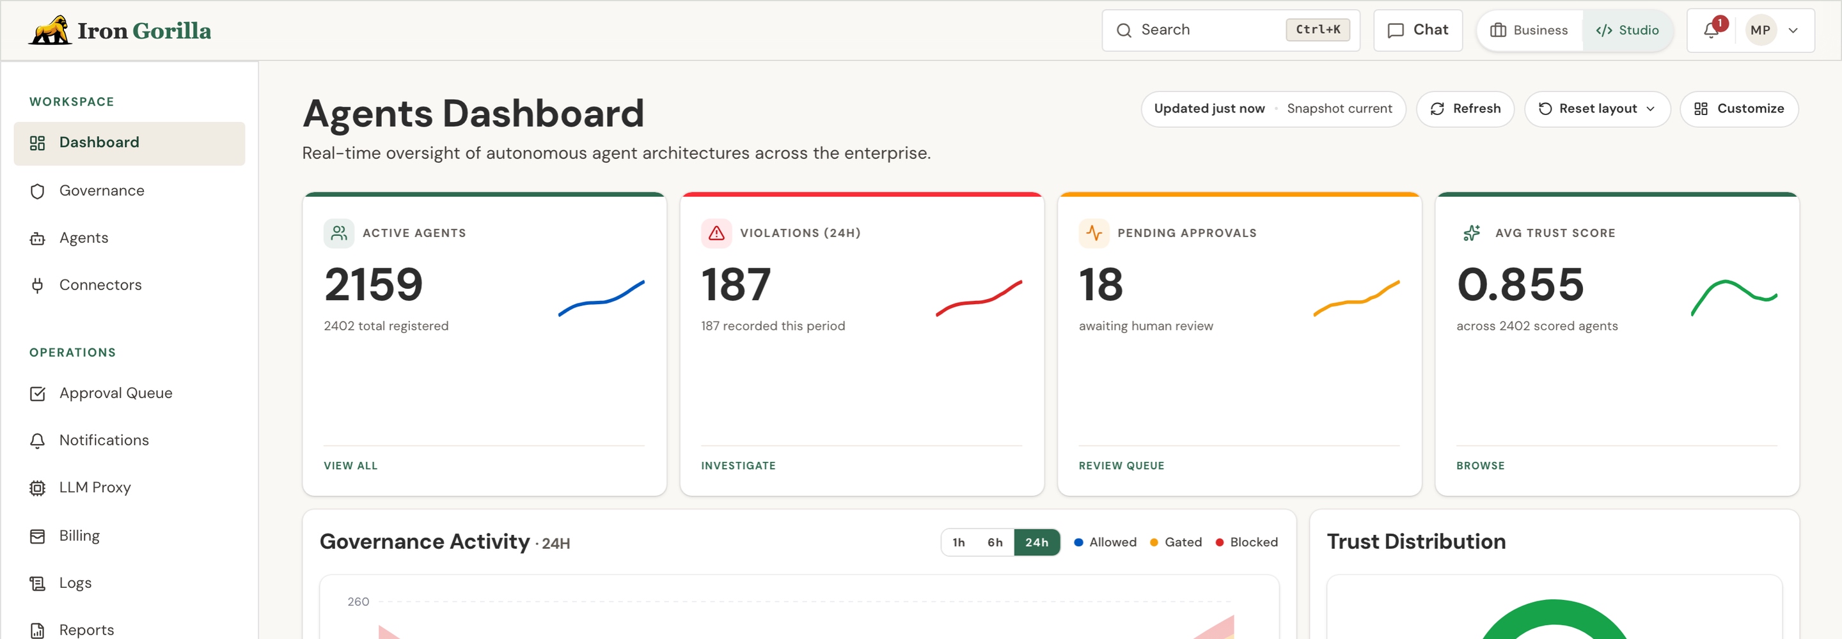Focus the Search input field
The image size is (1842, 639).
(x=1231, y=30)
